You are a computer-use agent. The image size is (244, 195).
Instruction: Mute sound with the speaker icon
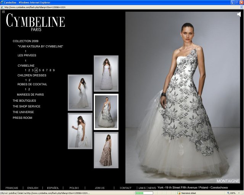click(x=239, y=14)
